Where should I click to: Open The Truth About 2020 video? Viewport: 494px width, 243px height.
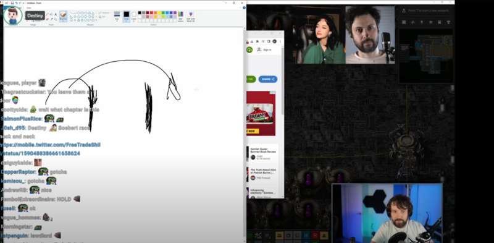263,171
